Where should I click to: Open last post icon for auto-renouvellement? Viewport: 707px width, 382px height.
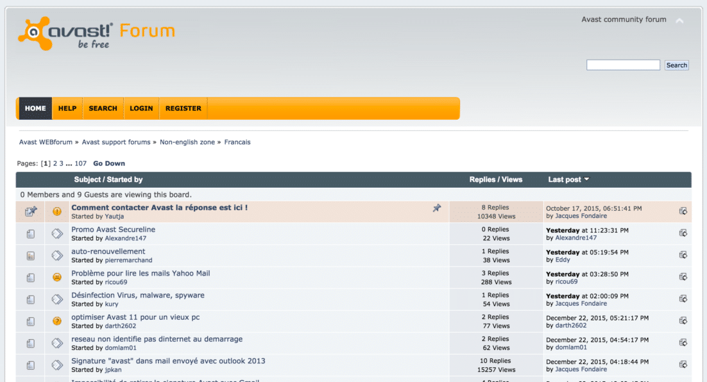(x=683, y=254)
